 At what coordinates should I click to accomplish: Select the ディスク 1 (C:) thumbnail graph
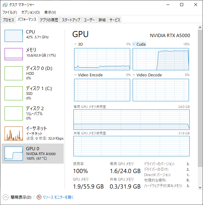click(14, 93)
